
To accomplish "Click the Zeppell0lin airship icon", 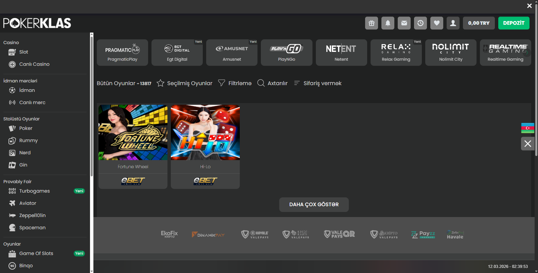I will pyautogui.click(x=12, y=215).
